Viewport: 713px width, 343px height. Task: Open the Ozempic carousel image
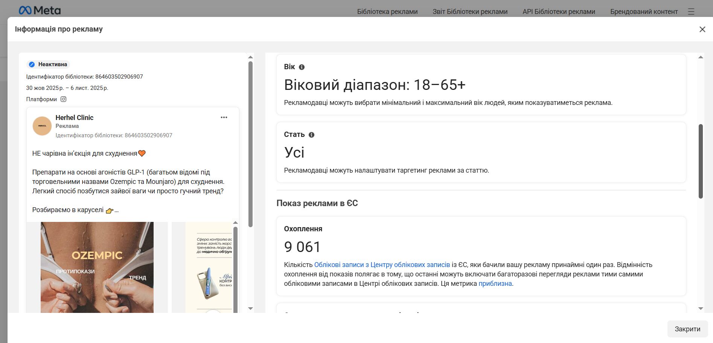click(x=97, y=267)
